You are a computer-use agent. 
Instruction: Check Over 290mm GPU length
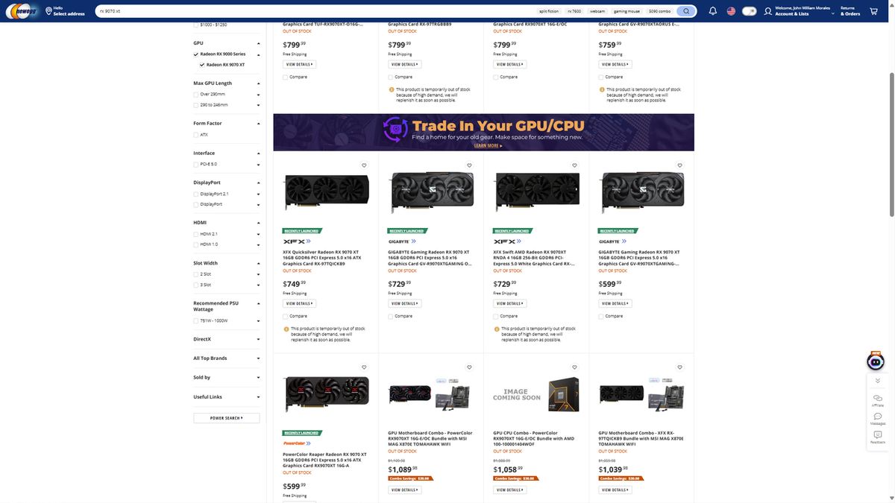tap(196, 95)
